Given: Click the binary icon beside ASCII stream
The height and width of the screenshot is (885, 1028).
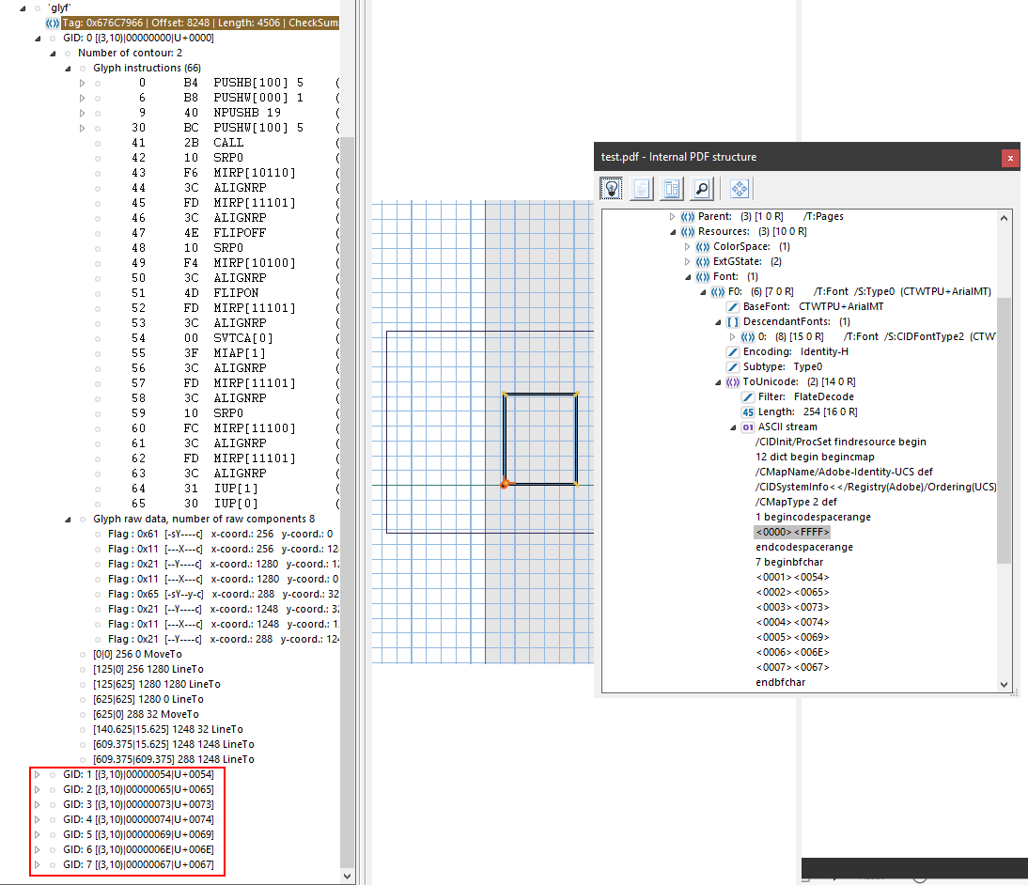Looking at the screenshot, I should pyautogui.click(x=748, y=427).
